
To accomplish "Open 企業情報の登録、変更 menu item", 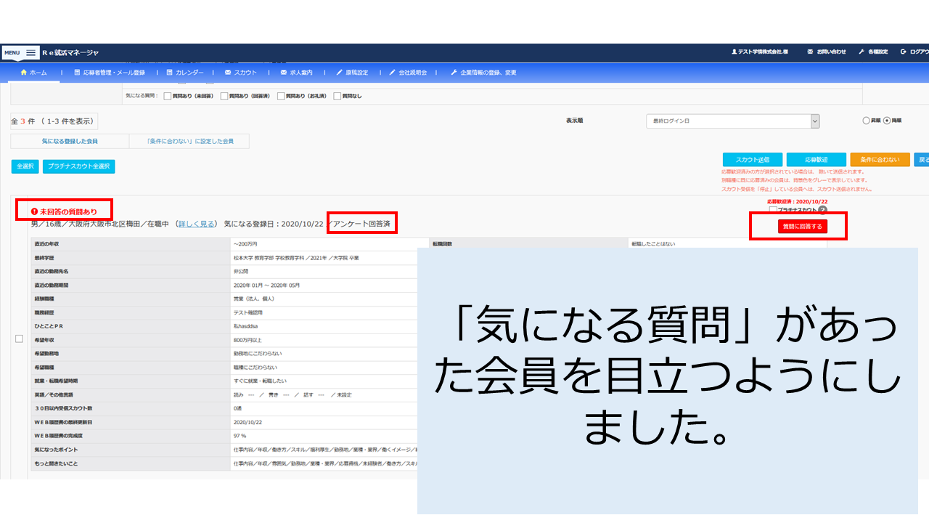I will click(483, 73).
